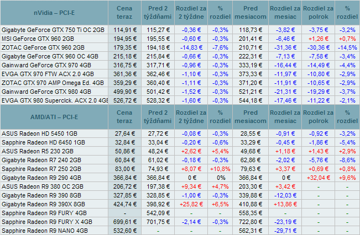
Task: Select Sapphire Radeon R7 250 2GB name
Action: coord(41,169)
